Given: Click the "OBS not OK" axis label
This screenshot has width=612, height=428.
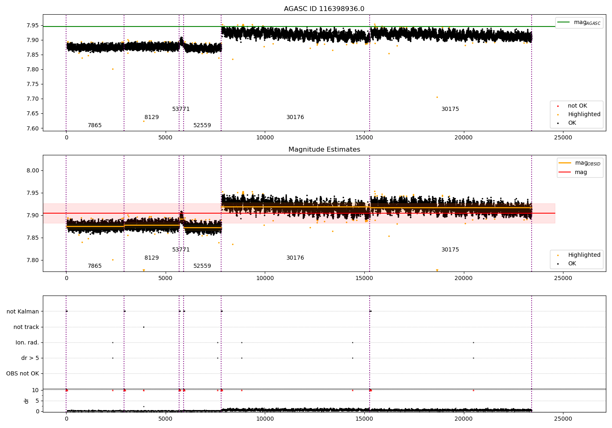Looking at the screenshot, I should pos(22,373).
